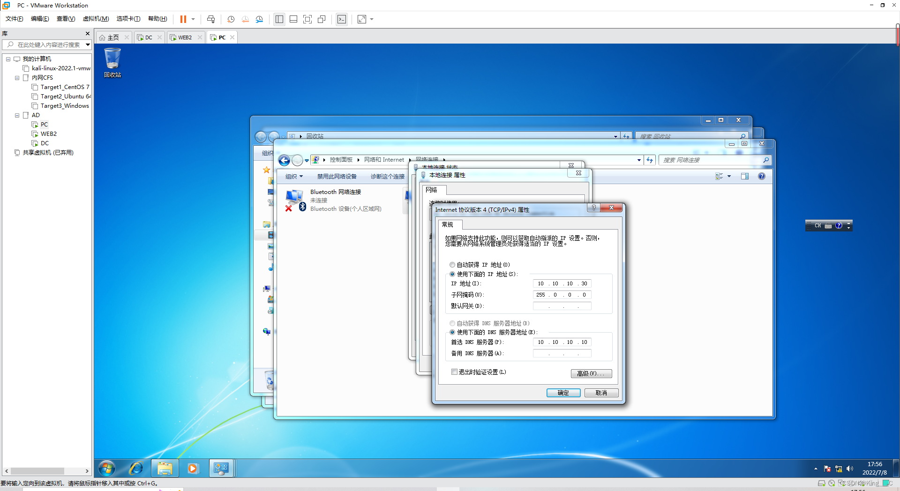
Task: Open the 编辑 menu
Action: point(40,19)
